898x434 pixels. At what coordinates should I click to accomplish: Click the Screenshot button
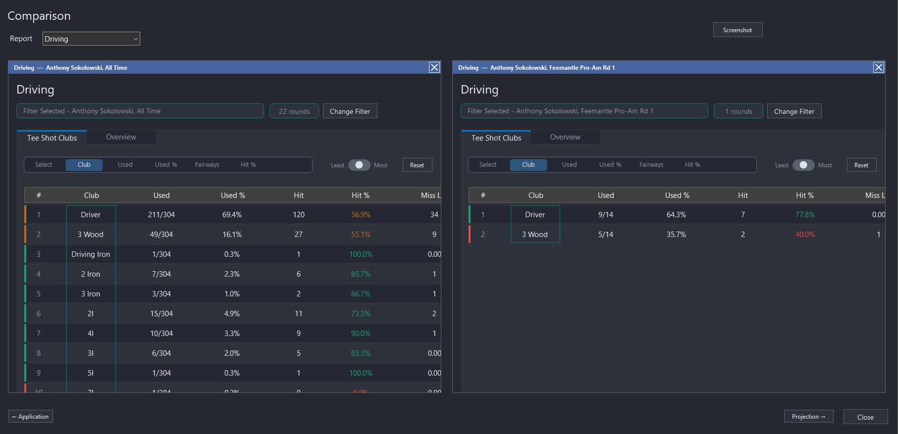tap(738, 30)
